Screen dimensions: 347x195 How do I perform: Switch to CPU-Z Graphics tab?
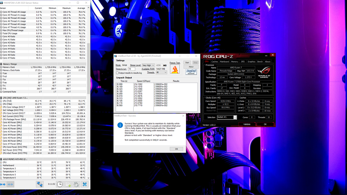pyautogui.click(x=251, y=61)
